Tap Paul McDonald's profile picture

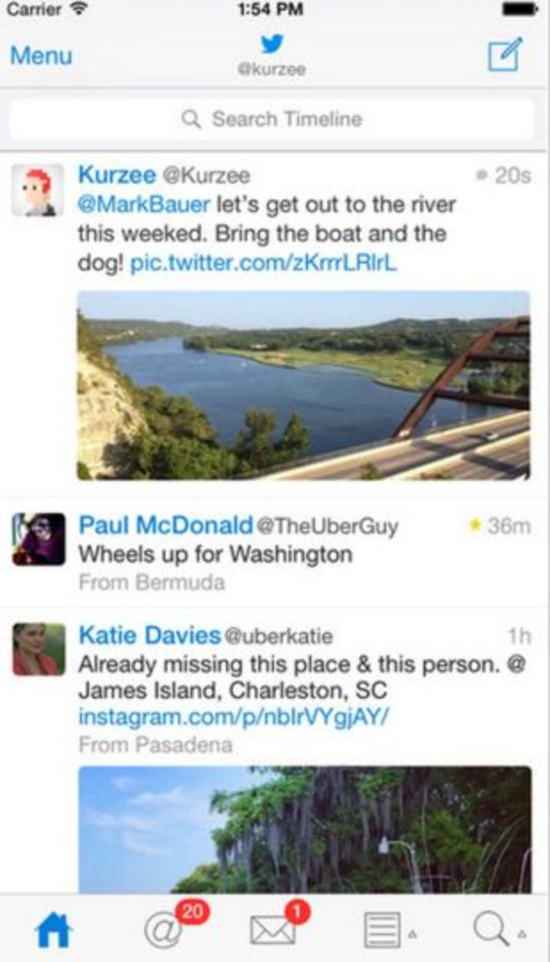pos(38,539)
